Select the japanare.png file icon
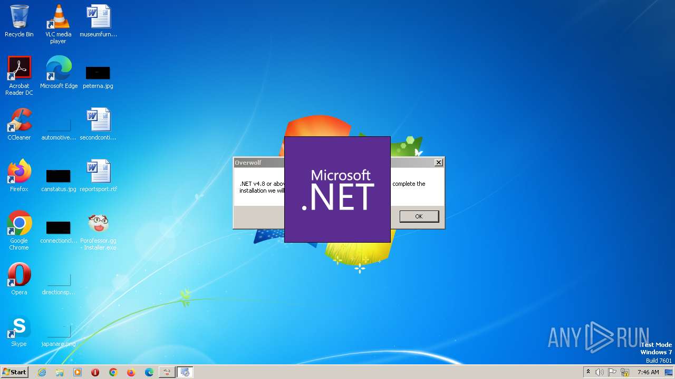Image resolution: width=675 pixels, height=379 pixels. click(x=59, y=335)
